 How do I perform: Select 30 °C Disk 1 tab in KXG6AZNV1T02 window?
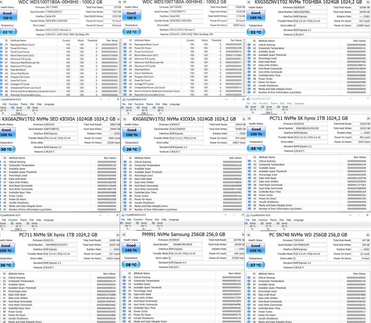pos(19,110)
